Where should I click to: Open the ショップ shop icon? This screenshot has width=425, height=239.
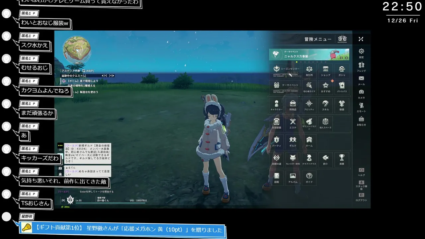pos(325,71)
